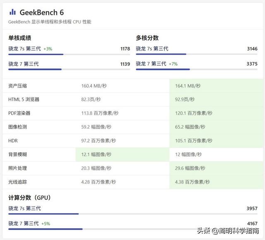The width and height of the screenshot is (265, 240).
Task: Click the GPU score 4167
Action: [252, 223]
